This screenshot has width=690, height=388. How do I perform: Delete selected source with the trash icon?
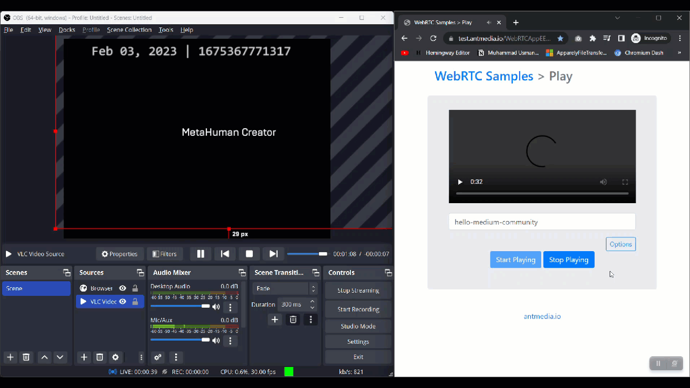click(x=100, y=357)
